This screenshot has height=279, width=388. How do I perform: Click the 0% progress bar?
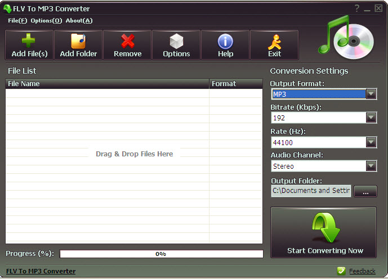(161, 254)
